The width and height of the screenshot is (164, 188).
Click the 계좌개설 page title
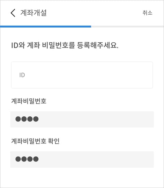(x=33, y=13)
